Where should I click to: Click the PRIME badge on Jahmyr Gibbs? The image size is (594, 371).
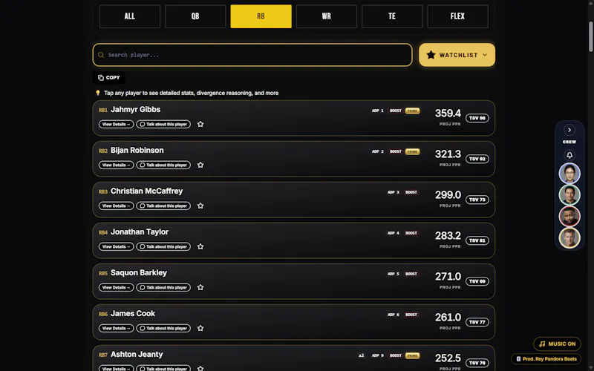(412, 111)
